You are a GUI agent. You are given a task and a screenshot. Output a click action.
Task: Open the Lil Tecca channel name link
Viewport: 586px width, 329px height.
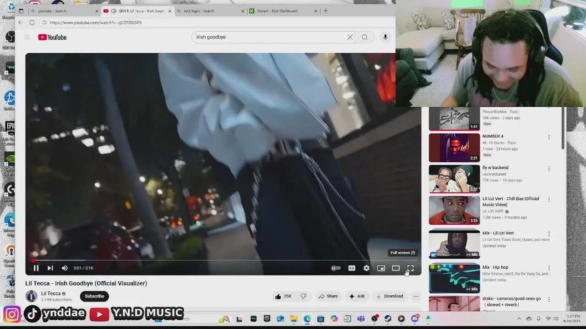pos(51,293)
